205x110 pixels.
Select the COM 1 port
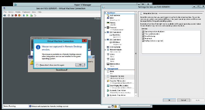112,54
